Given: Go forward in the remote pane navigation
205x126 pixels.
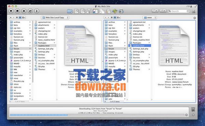Looking at the screenshot, I should click(x=109, y=17).
